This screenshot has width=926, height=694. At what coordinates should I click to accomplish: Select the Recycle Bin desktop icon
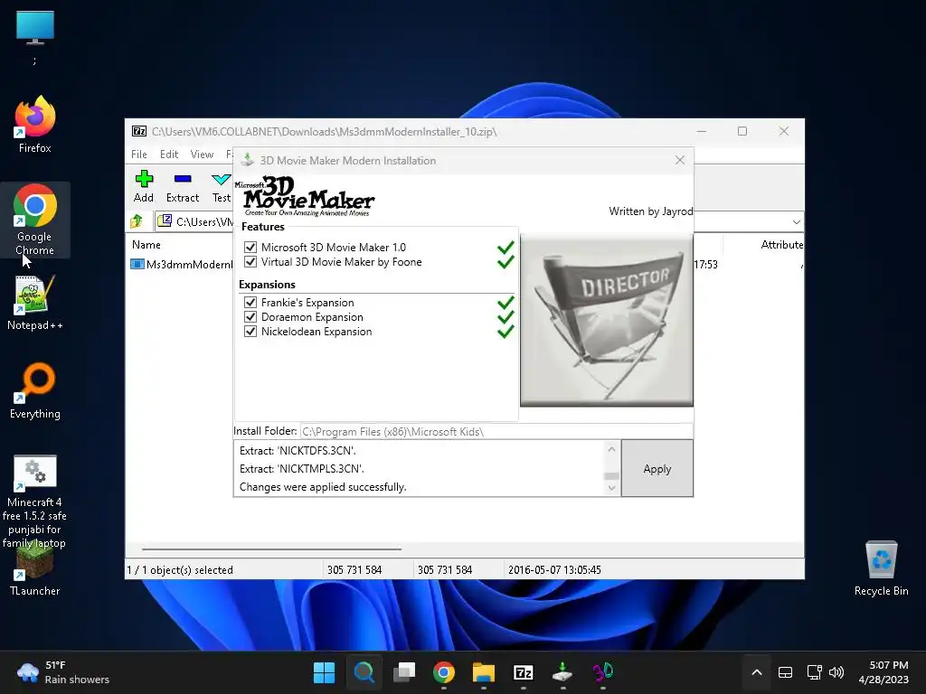coord(881,568)
